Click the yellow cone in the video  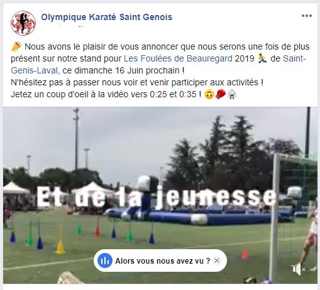[60, 246]
